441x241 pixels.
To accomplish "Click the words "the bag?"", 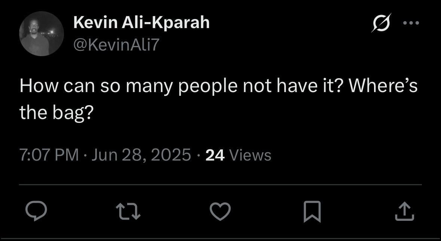I will click(x=56, y=113).
